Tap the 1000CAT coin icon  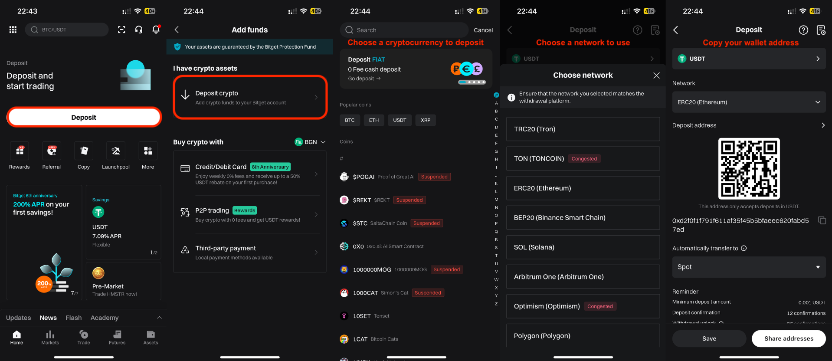[x=344, y=293]
